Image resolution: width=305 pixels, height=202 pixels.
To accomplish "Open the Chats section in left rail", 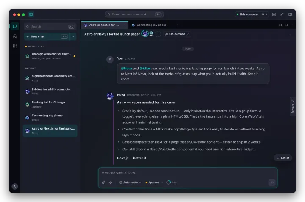I will [15, 26].
